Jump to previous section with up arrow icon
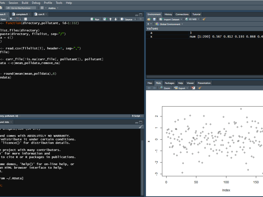 [x=110, y=19]
